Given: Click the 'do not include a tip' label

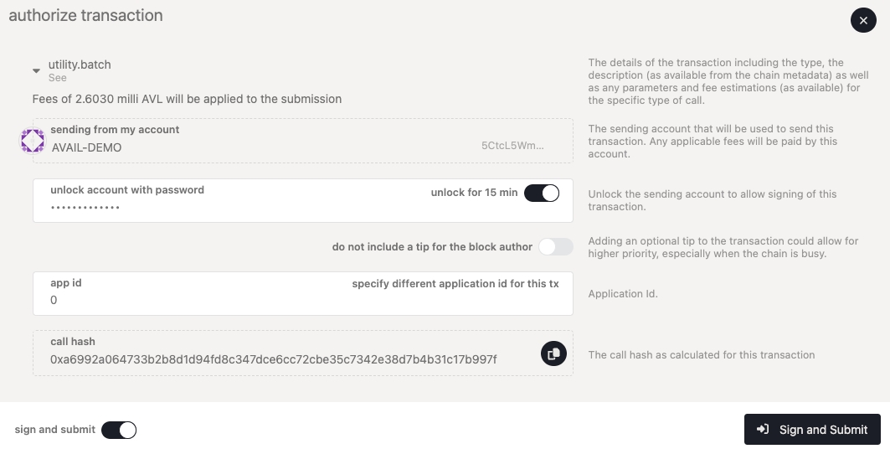Looking at the screenshot, I should coord(432,247).
